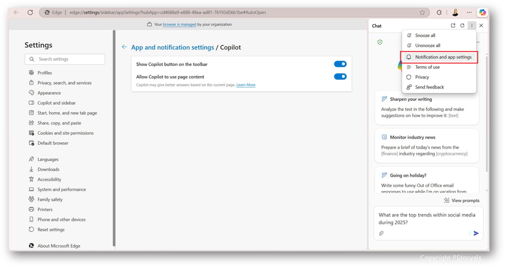Turn off Show Copilot button on the toolbar
The image size is (505, 267).
(x=340, y=64)
